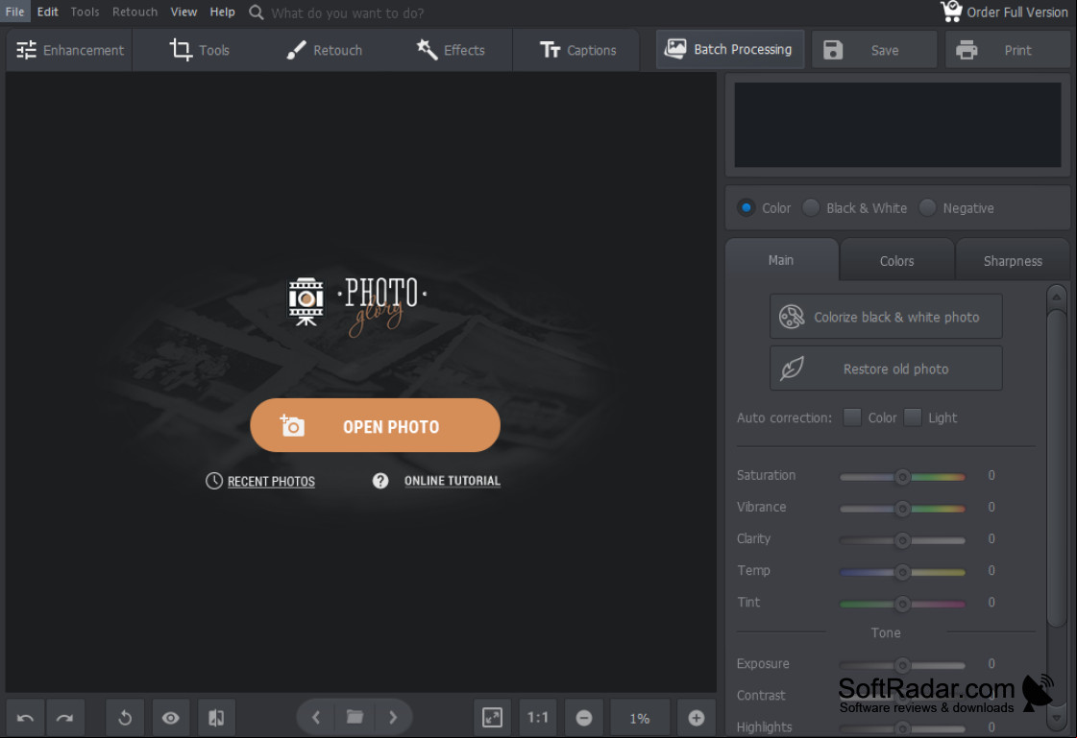Launch Batch Processing
This screenshot has height=738, width=1077.
coord(729,49)
